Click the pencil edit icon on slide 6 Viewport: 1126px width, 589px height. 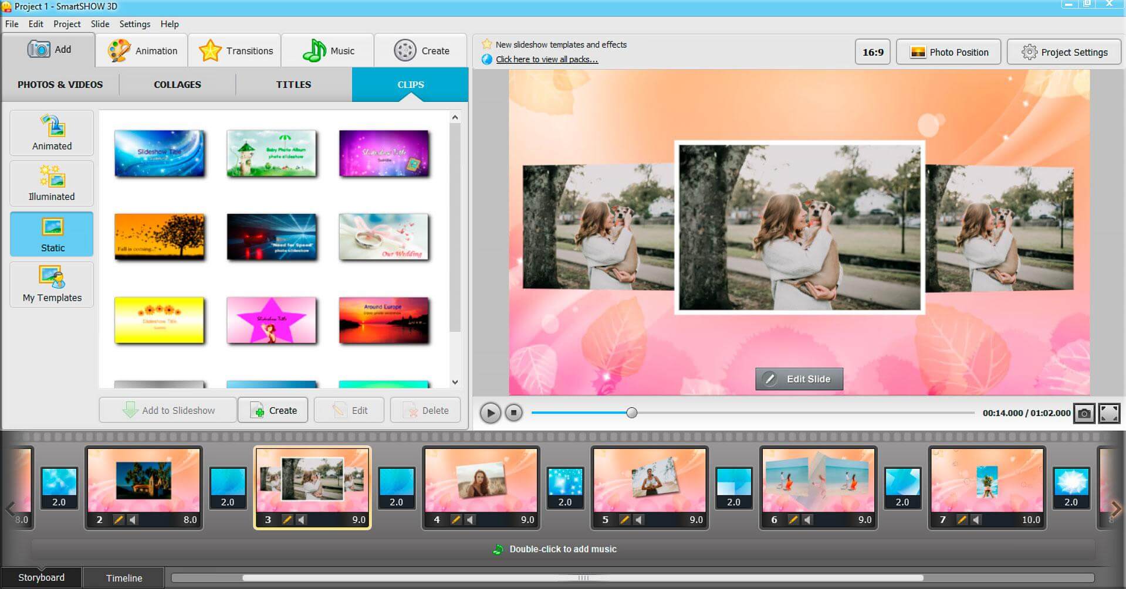pos(793,519)
